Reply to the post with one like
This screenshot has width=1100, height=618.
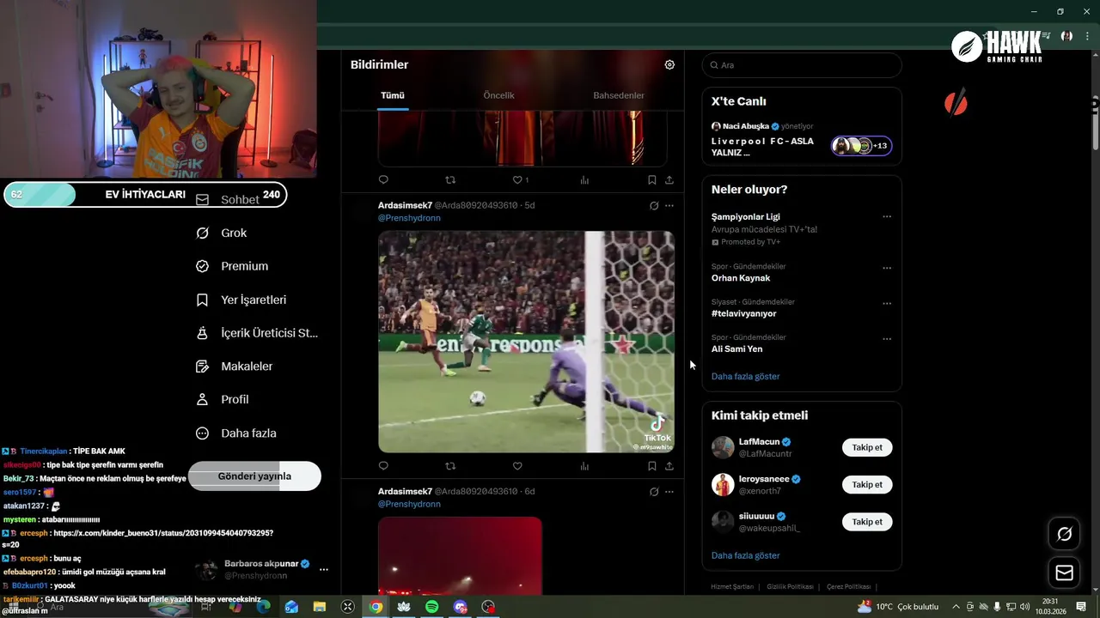383,179
